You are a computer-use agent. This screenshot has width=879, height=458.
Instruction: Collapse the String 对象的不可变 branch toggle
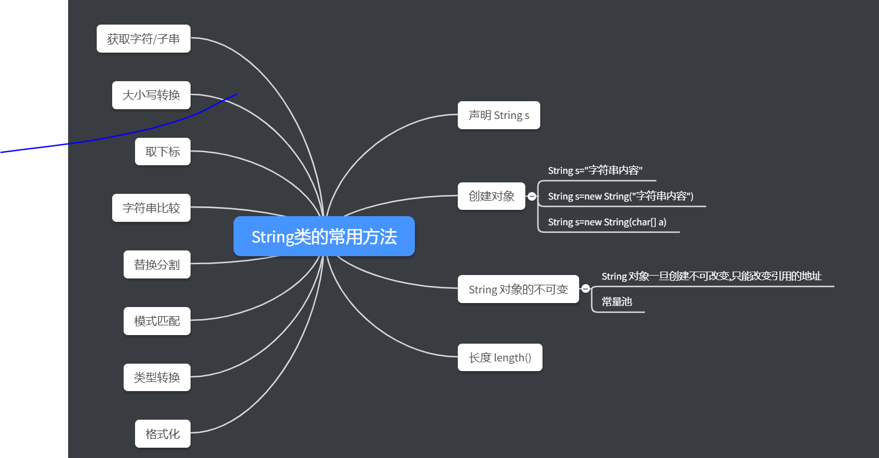[x=585, y=289]
